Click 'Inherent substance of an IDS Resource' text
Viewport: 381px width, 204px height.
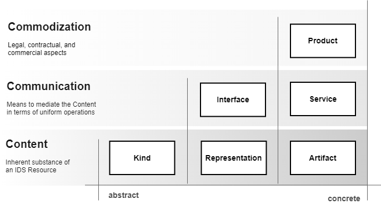point(38,166)
